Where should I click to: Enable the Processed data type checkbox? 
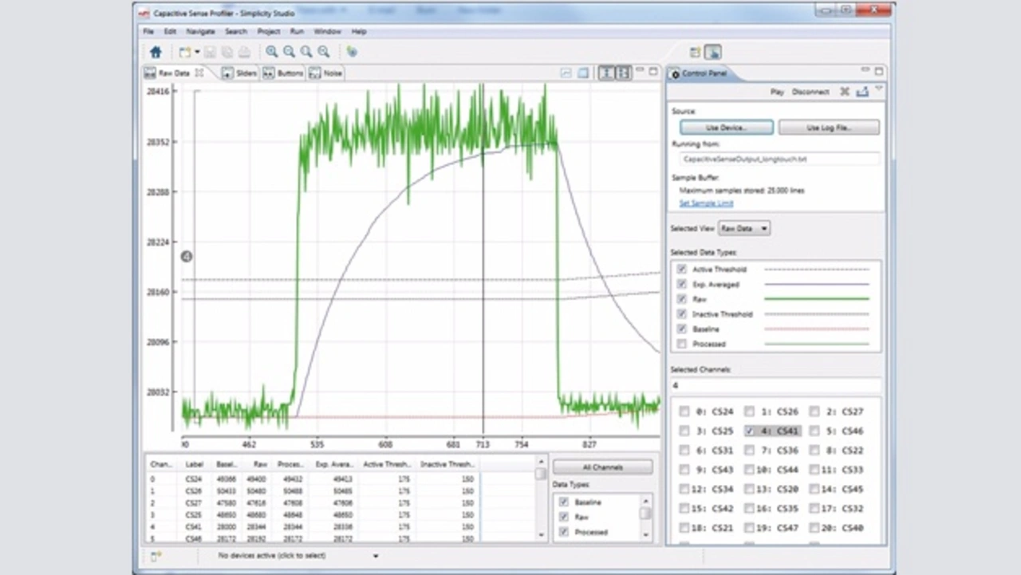pyautogui.click(x=682, y=345)
